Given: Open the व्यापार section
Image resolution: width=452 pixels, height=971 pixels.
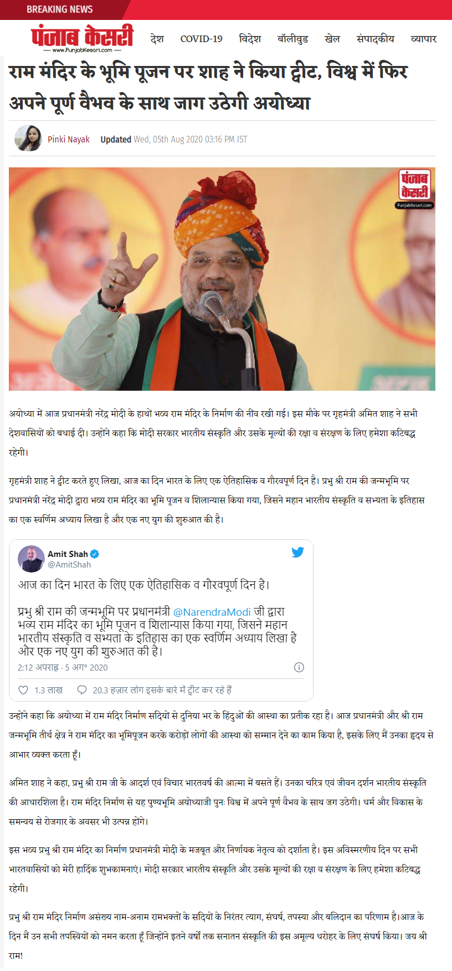Looking at the screenshot, I should click(423, 39).
